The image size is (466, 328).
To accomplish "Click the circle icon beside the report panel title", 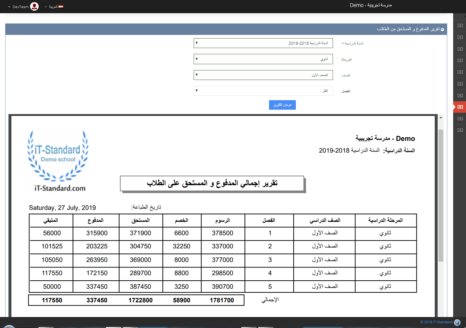I will pyautogui.click(x=442, y=29).
